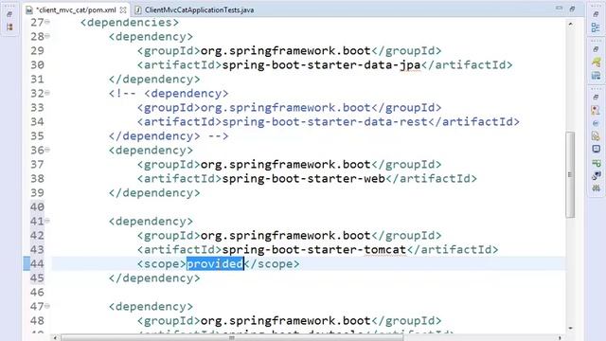Click the horizontal scrollbar left arrow
606x341 pixels.
pos(55,338)
